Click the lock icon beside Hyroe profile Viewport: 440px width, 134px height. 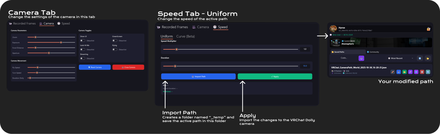pos(428,29)
